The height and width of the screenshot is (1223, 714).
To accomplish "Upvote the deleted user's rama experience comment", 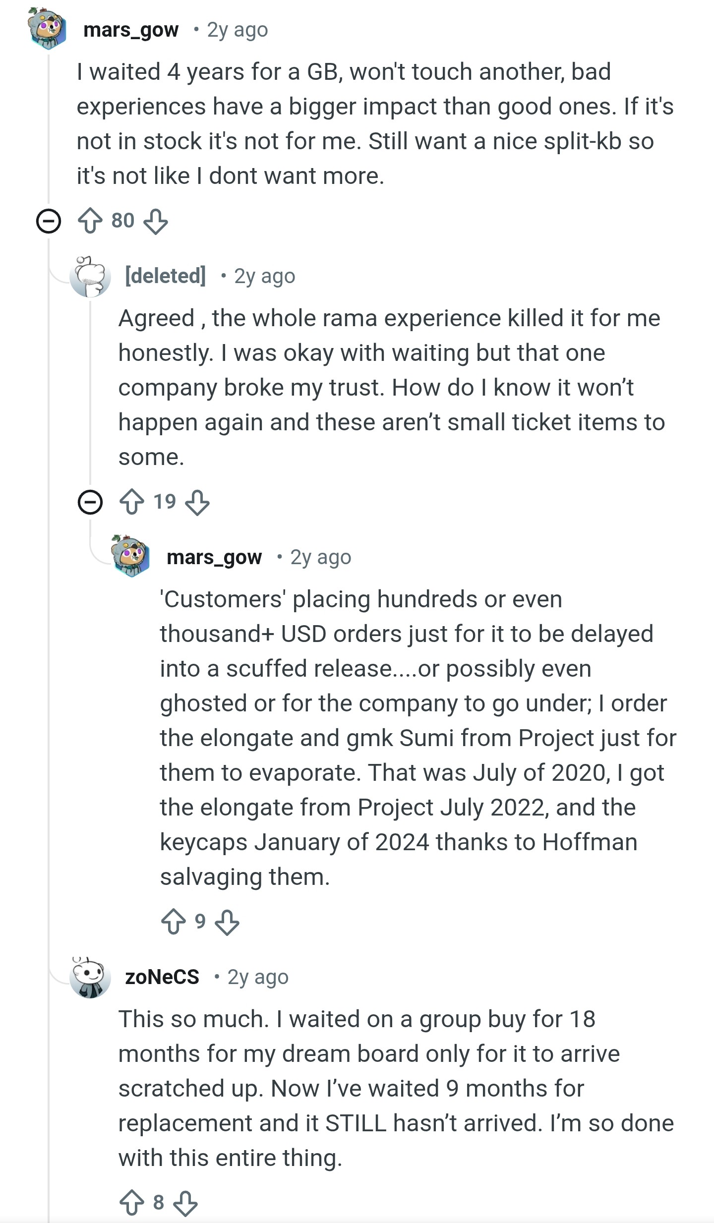I will tap(132, 502).
